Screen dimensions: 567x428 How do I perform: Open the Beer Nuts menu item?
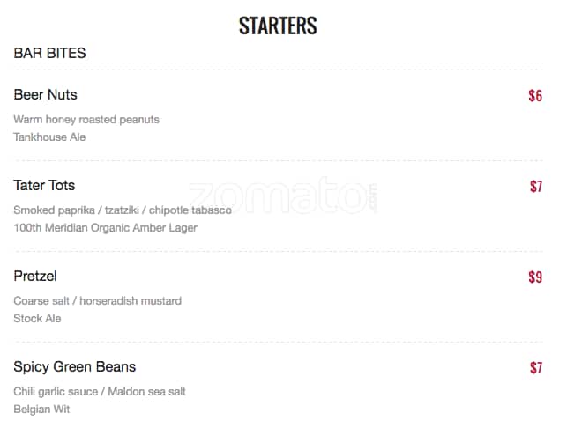(x=45, y=95)
